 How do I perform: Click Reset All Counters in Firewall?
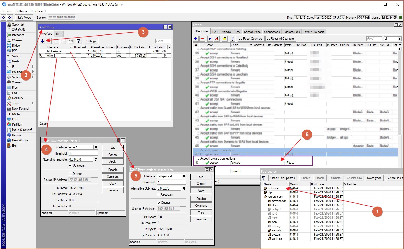[x=280, y=39]
